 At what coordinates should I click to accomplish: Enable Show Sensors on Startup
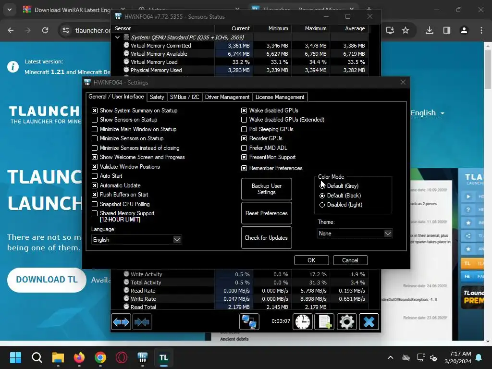[x=95, y=120]
